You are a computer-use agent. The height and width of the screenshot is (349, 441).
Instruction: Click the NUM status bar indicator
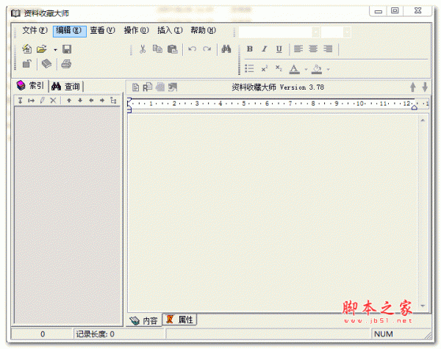coord(384,334)
